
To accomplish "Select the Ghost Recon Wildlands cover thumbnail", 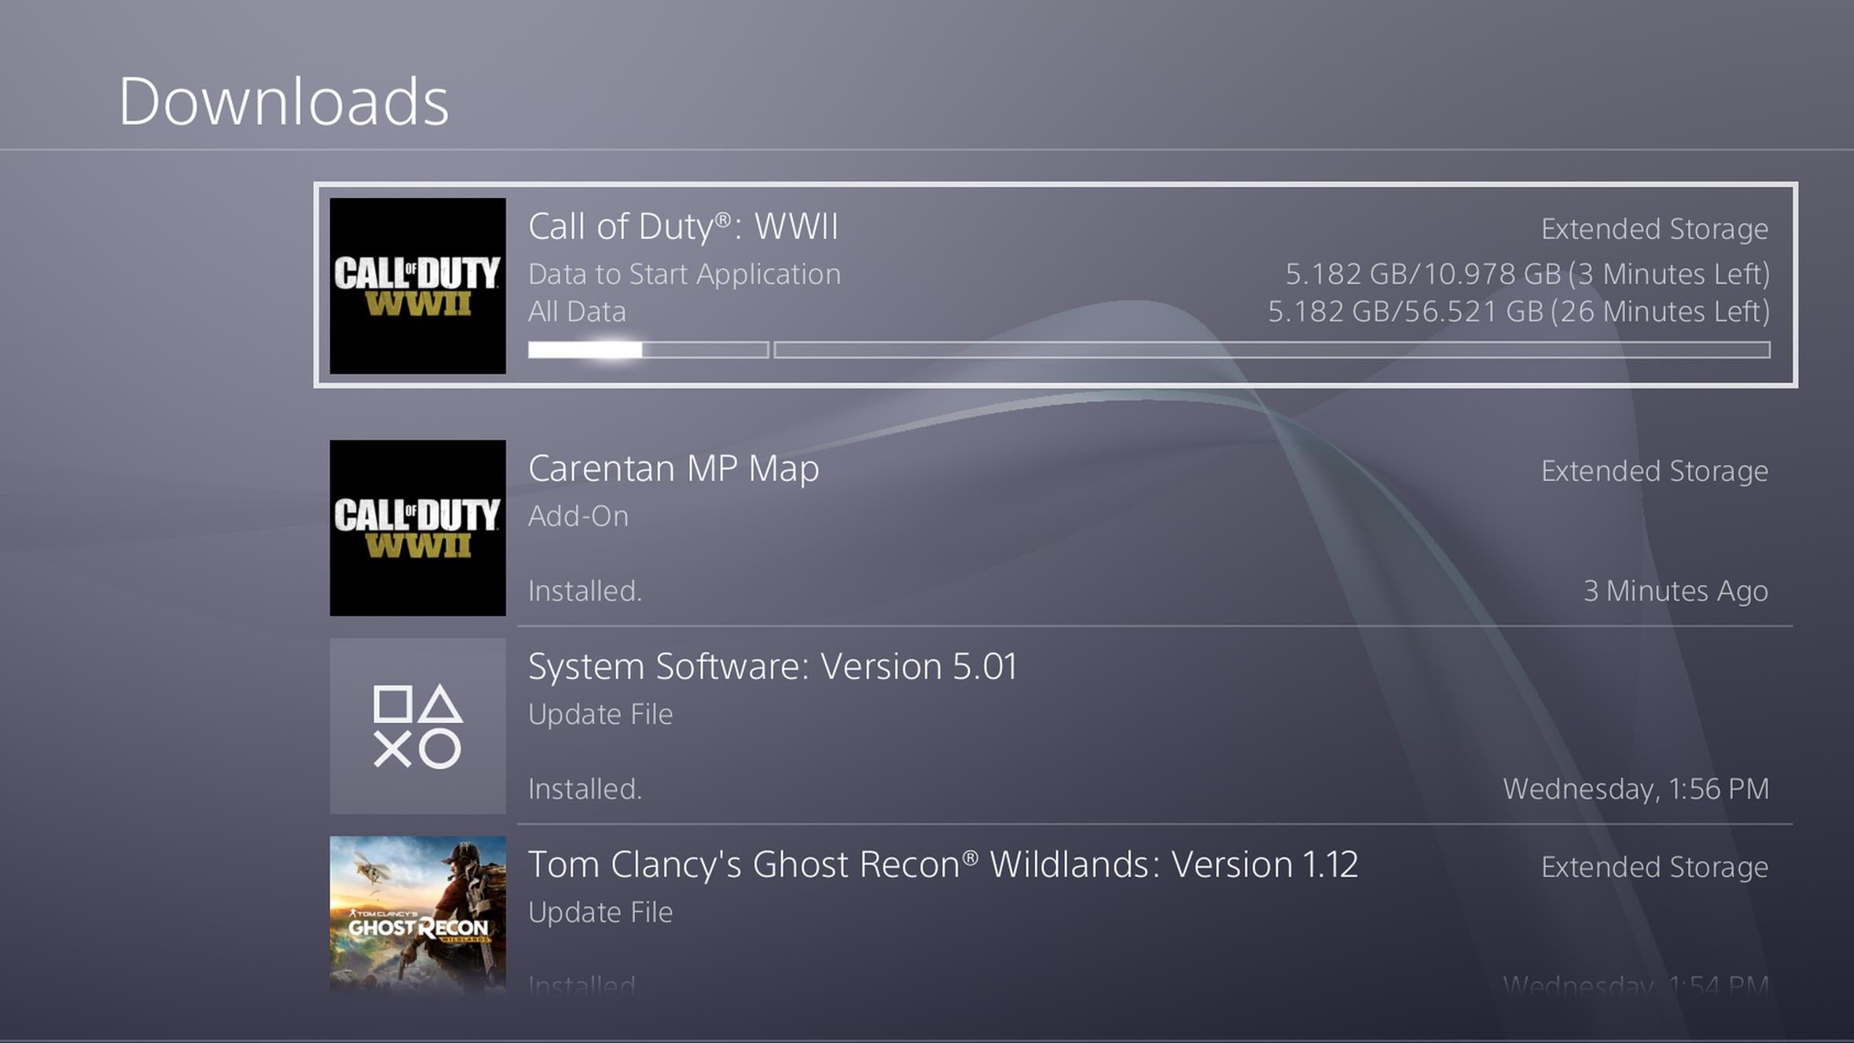I will click(417, 914).
